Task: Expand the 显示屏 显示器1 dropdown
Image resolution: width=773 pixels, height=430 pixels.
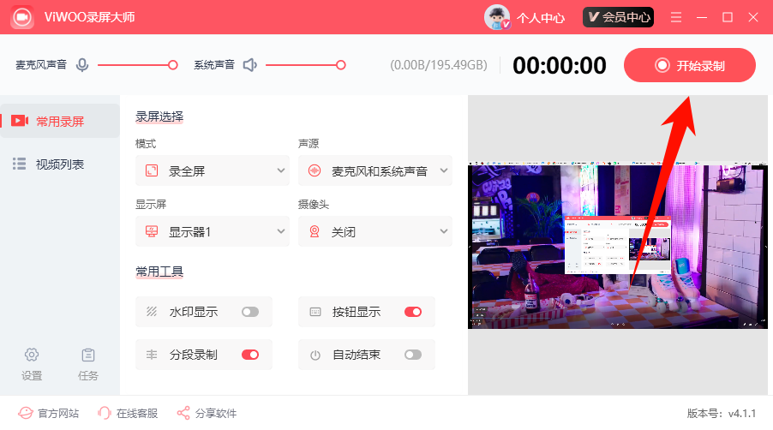Action: click(212, 231)
